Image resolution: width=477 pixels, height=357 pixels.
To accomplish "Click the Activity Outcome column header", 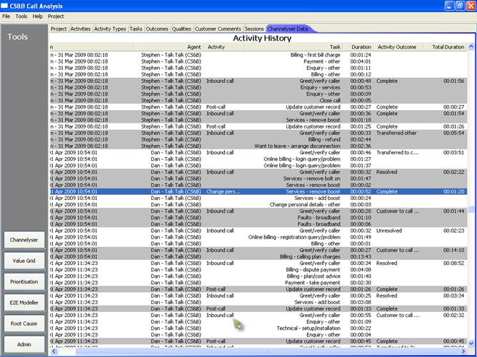I will 396,46.
